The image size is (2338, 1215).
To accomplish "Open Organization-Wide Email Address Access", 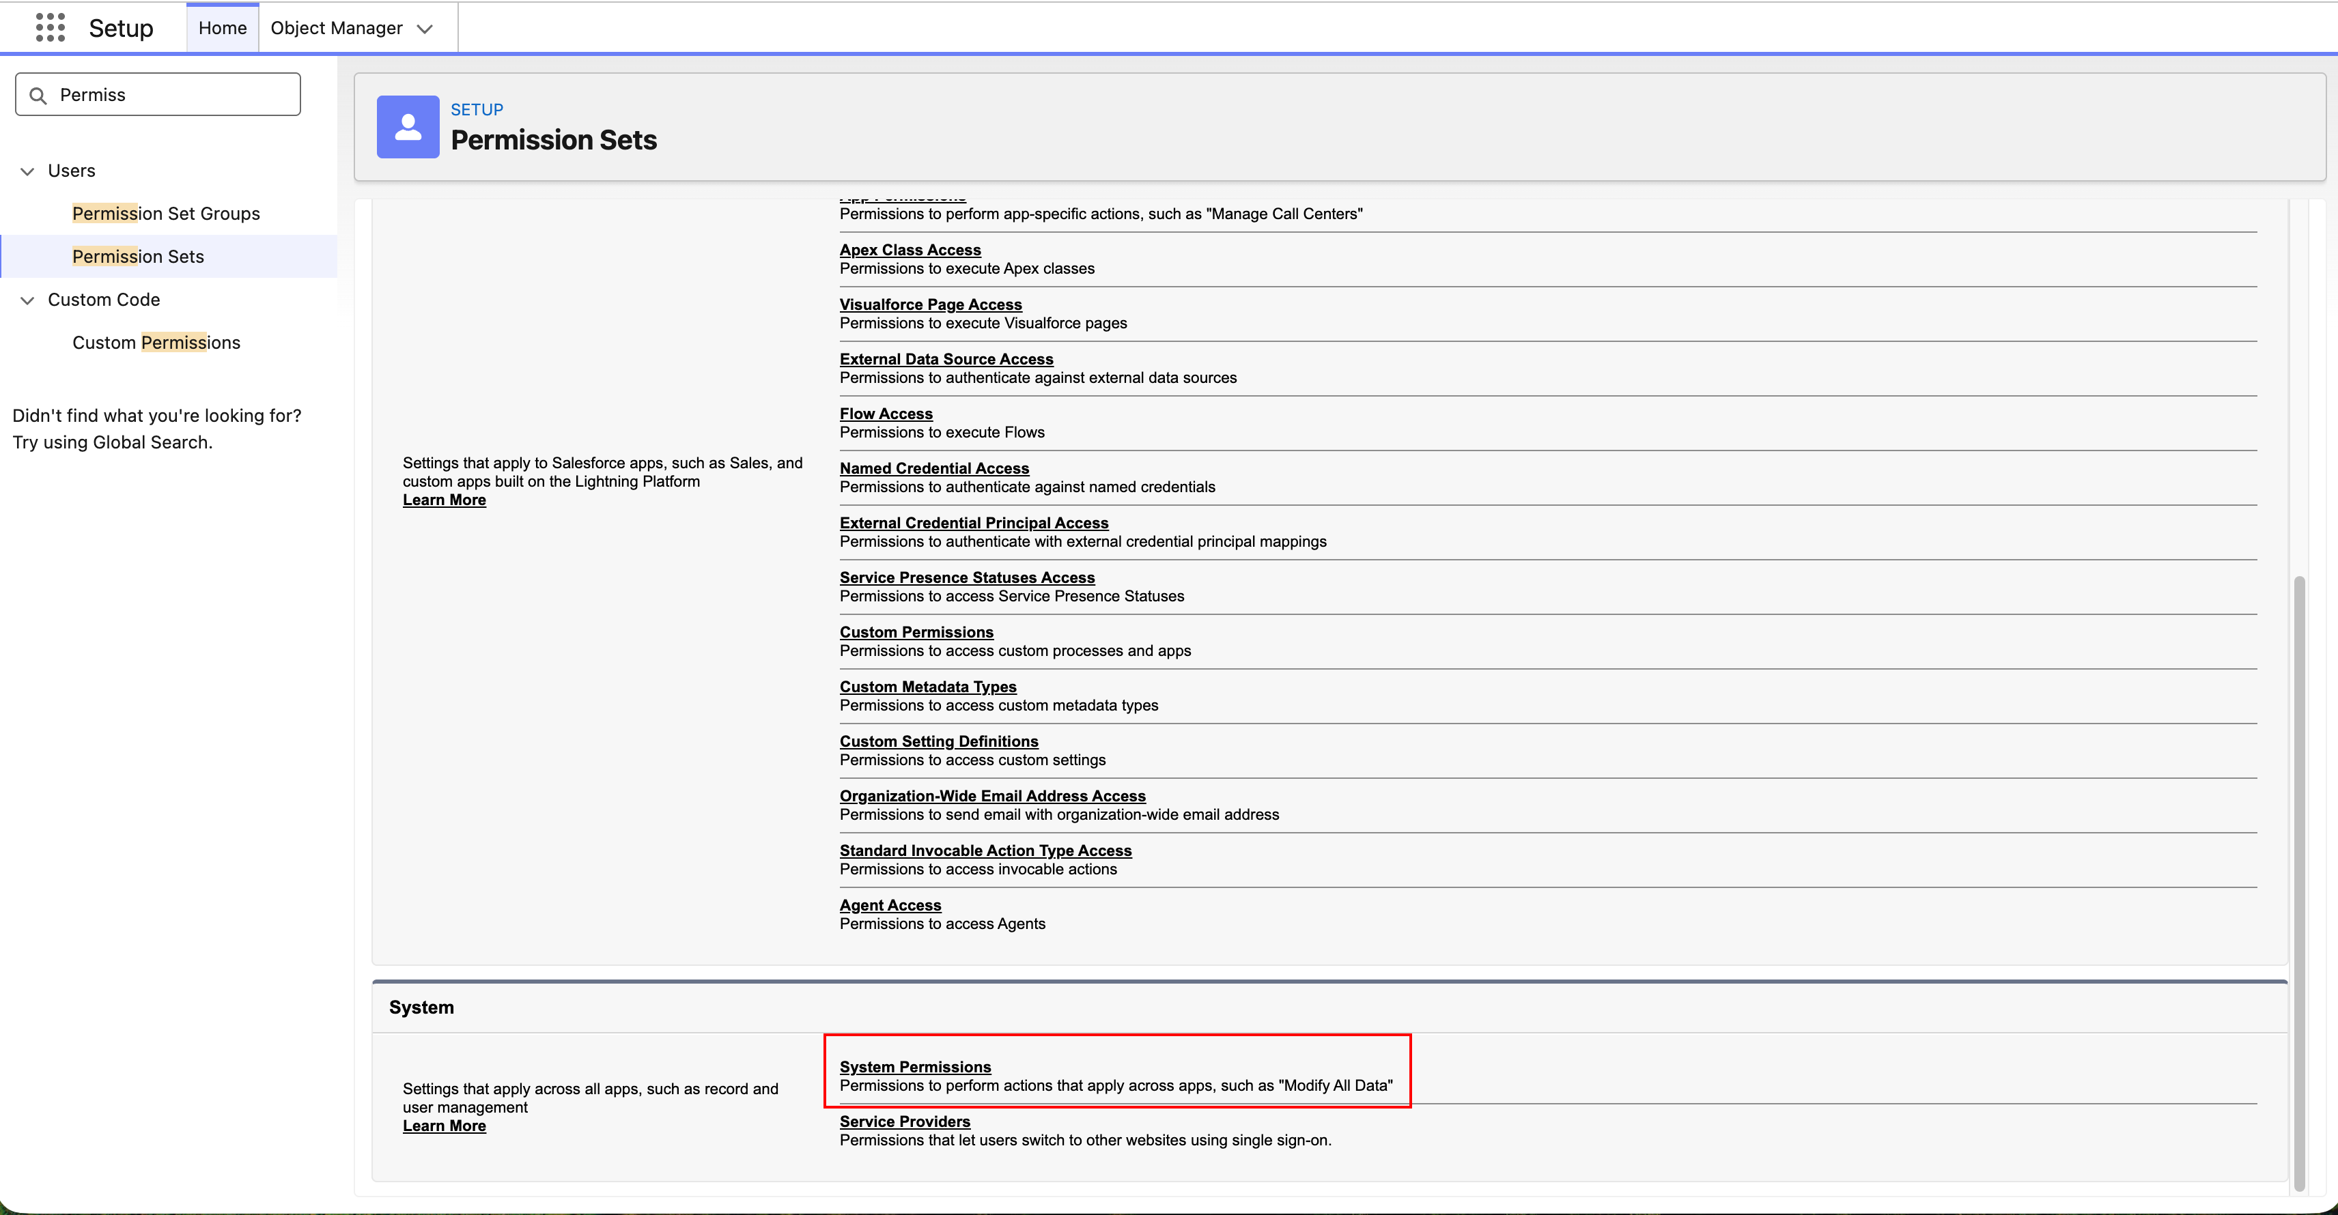I will (992, 795).
